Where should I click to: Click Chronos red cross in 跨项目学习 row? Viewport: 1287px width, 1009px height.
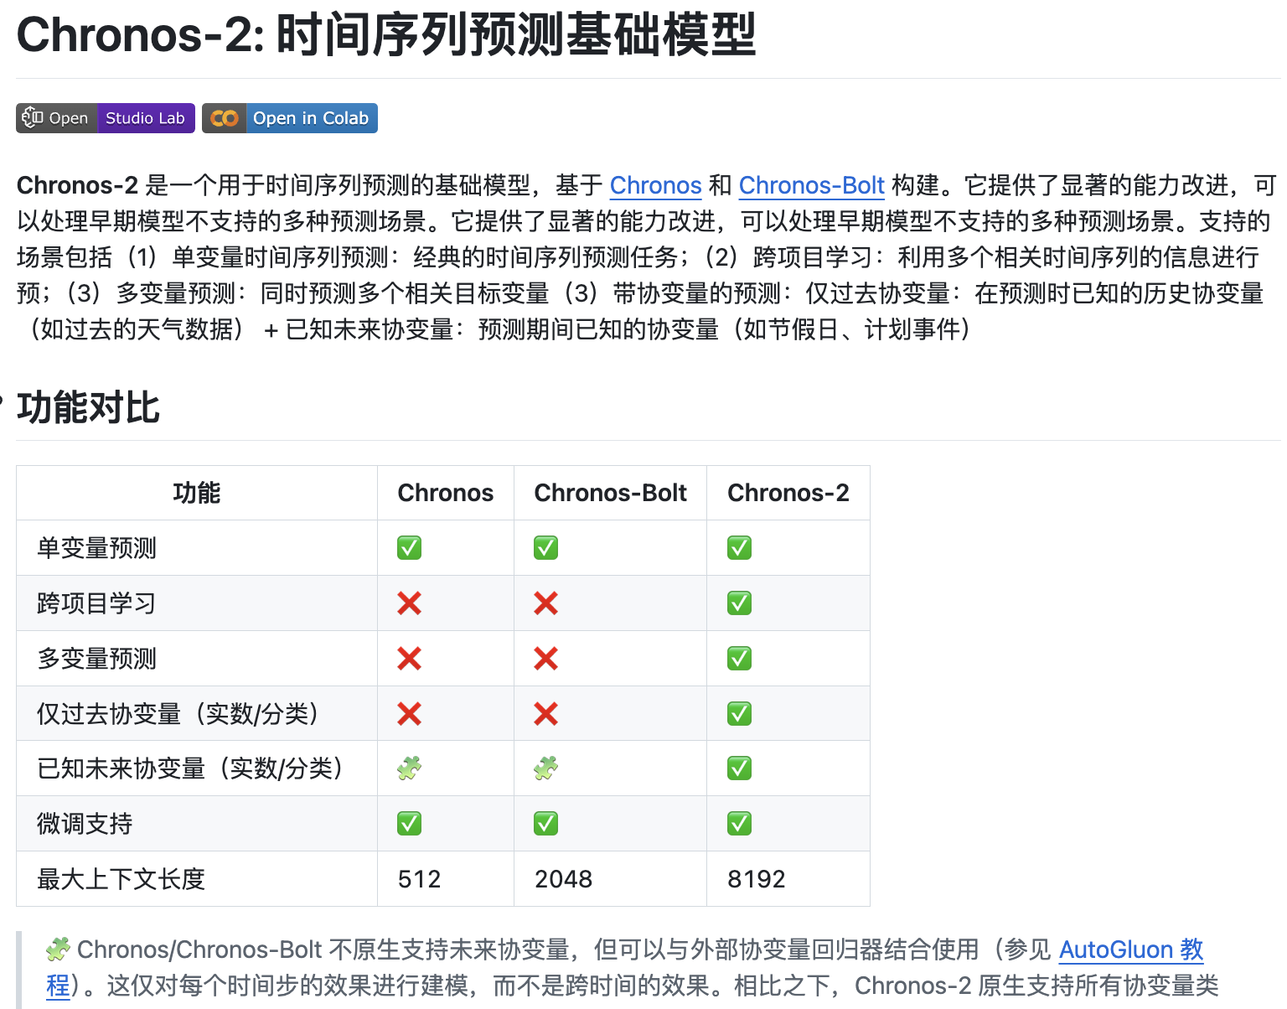[409, 603]
